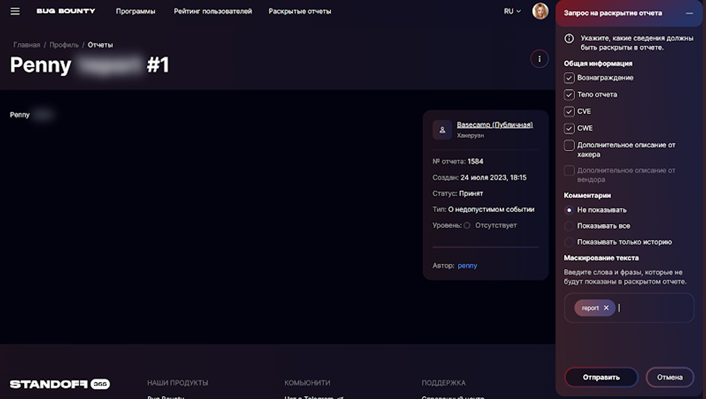This screenshot has width=706, height=399.
Task: Click the Standoff 365 footer logo
Action: tap(60, 384)
